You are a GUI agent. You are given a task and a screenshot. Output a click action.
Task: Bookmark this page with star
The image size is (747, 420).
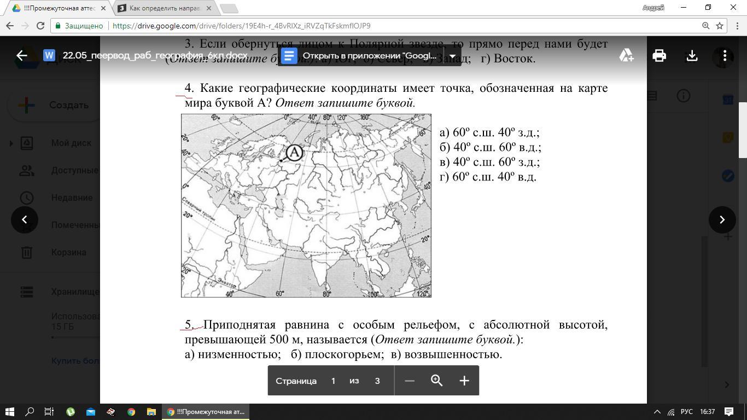tap(720, 26)
